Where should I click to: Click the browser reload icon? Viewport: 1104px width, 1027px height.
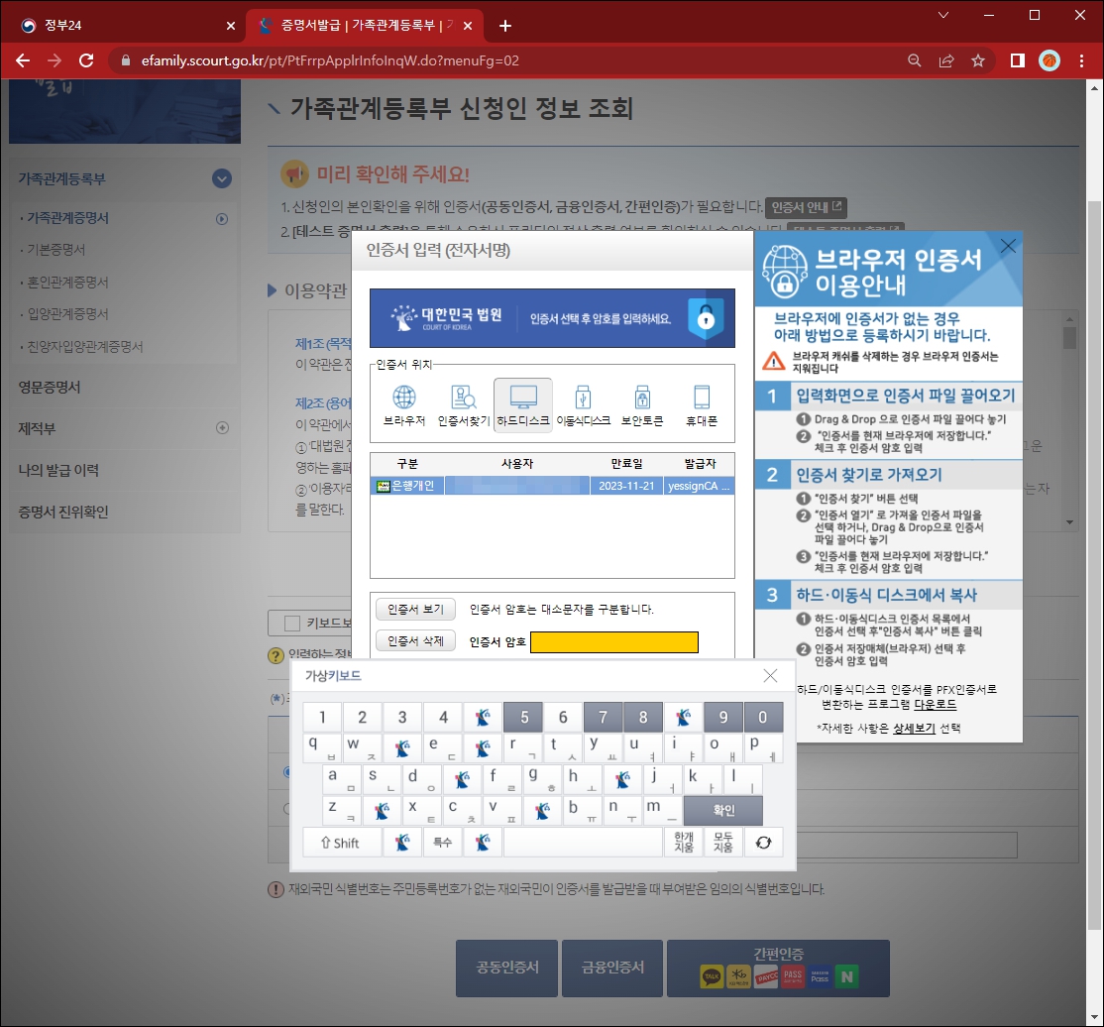click(86, 60)
